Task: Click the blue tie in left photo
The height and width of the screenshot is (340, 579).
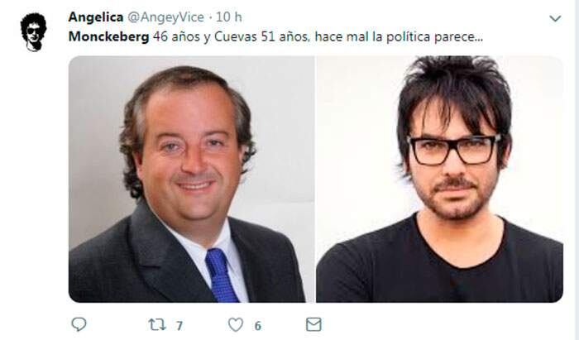Action: (x=221, y=275)
